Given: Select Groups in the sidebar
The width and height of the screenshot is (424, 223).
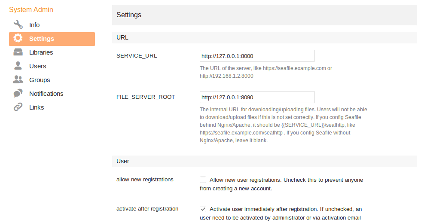Looking at the screenshot, I should [x=40, y=80].
